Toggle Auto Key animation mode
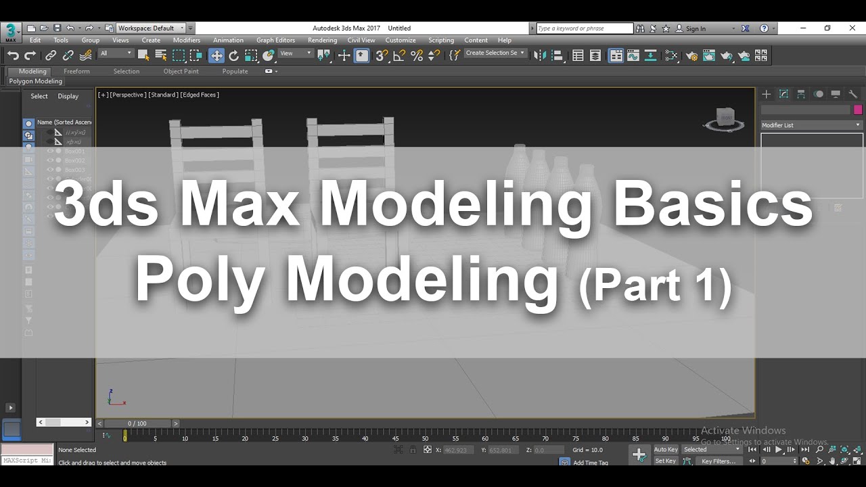 point(666,450)
